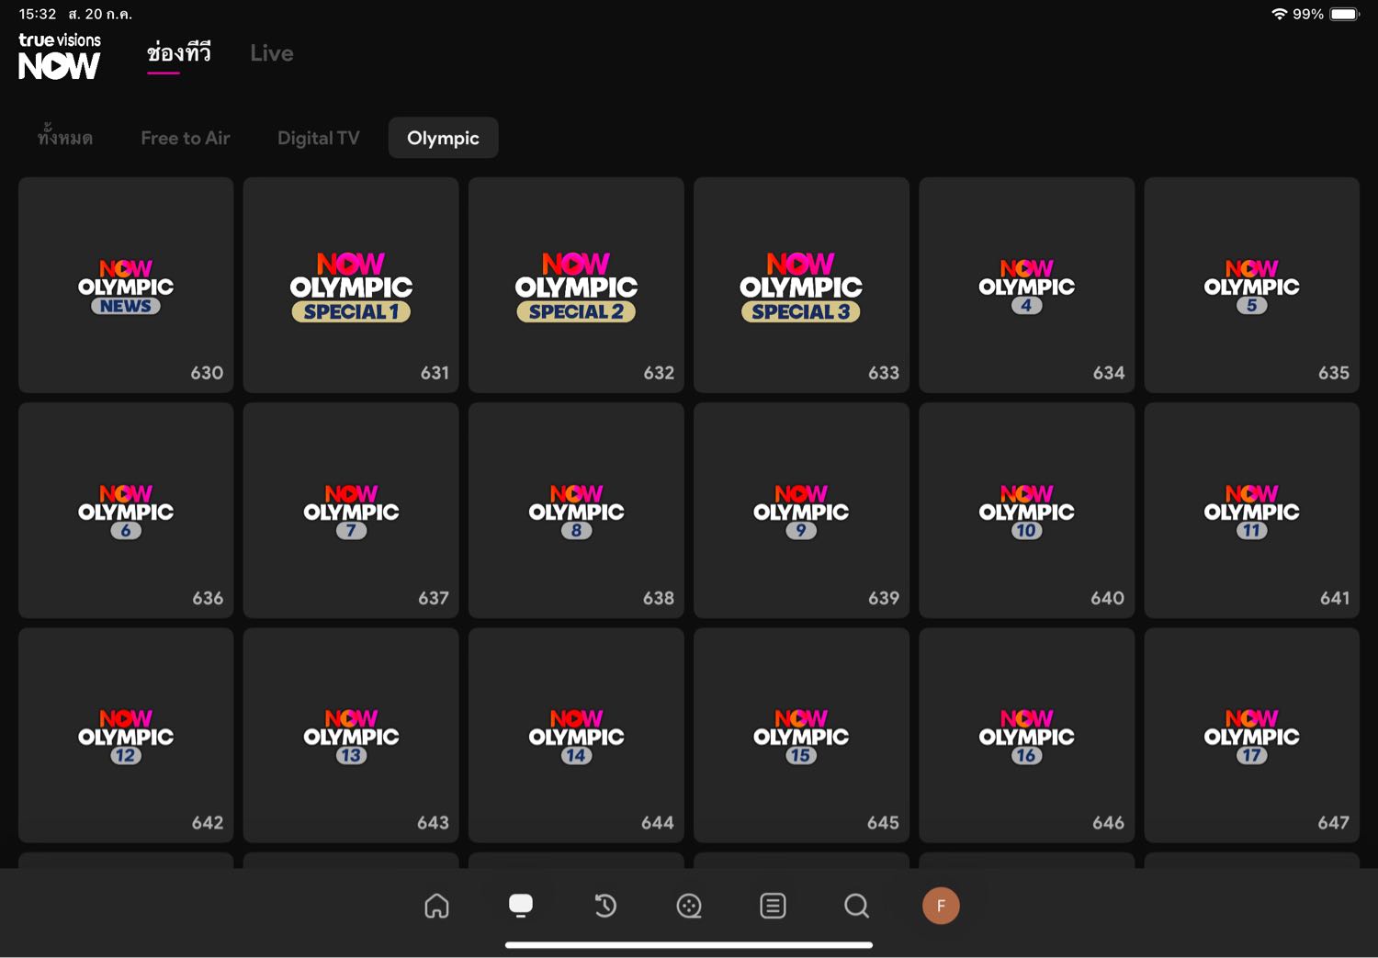Open the Home icon in bottom bar
This screenshot has height=958, width=1378.
pyautogui.click(x=436, y=906)
